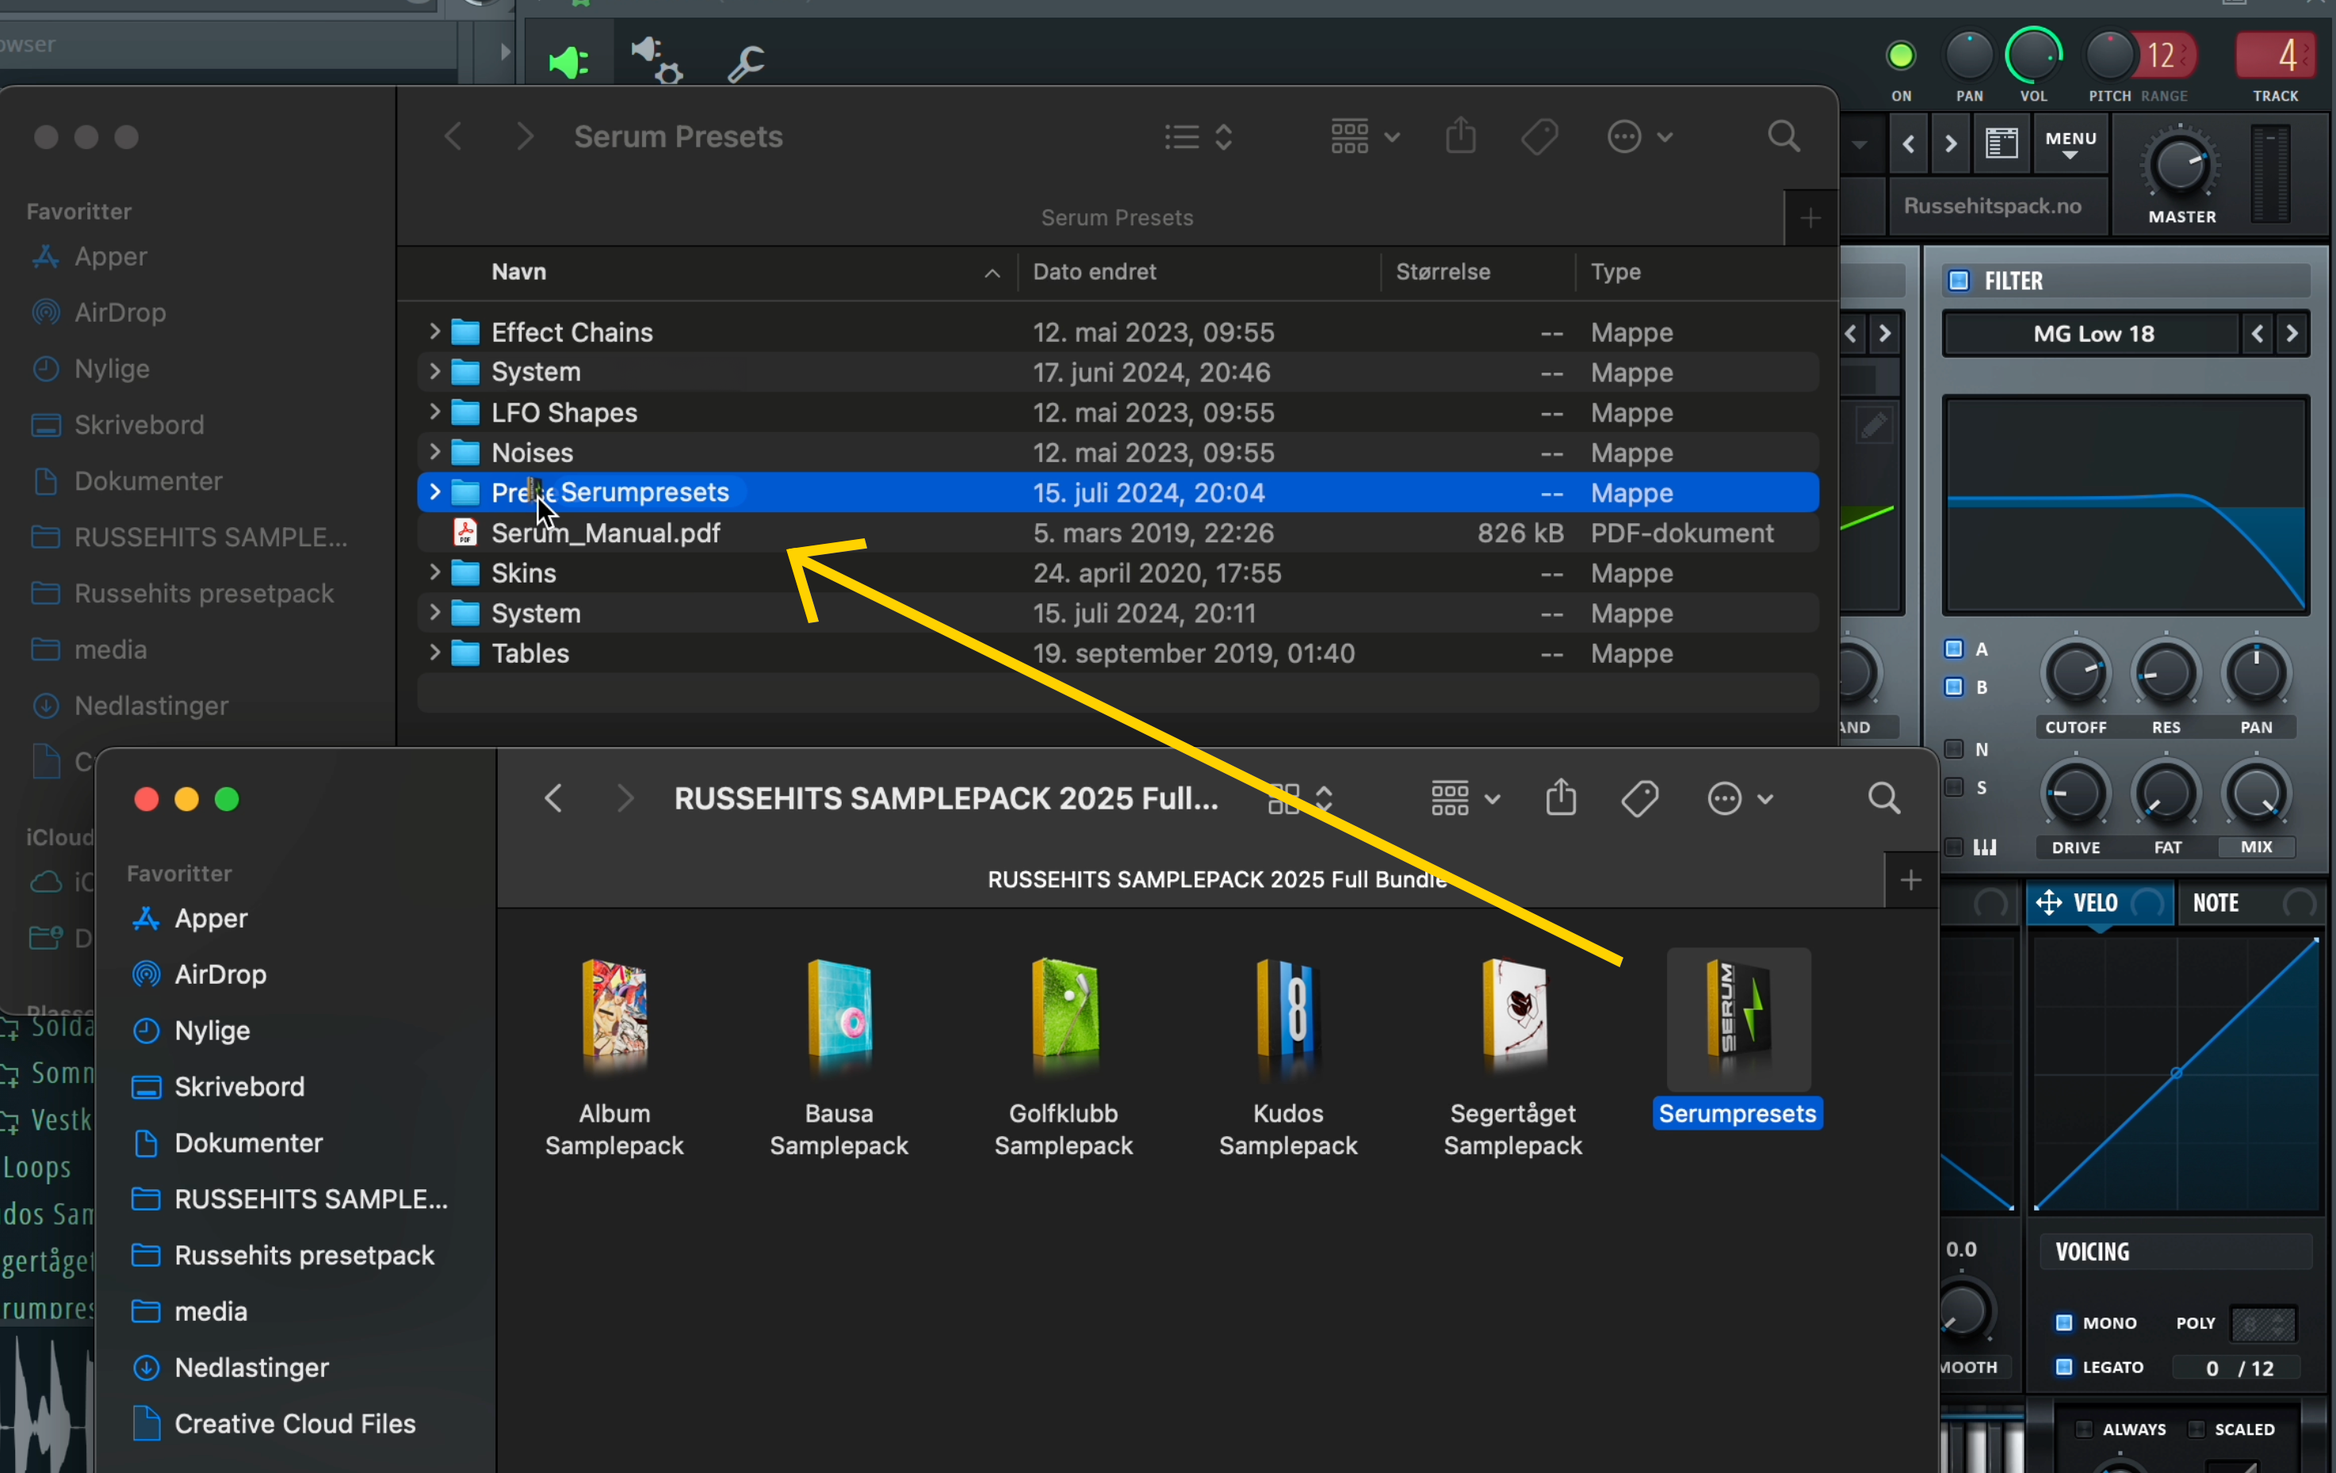Toggle the MONO voicing checkbox
This screenshot has width=2336, height=1473.
click(2063, 1322)
